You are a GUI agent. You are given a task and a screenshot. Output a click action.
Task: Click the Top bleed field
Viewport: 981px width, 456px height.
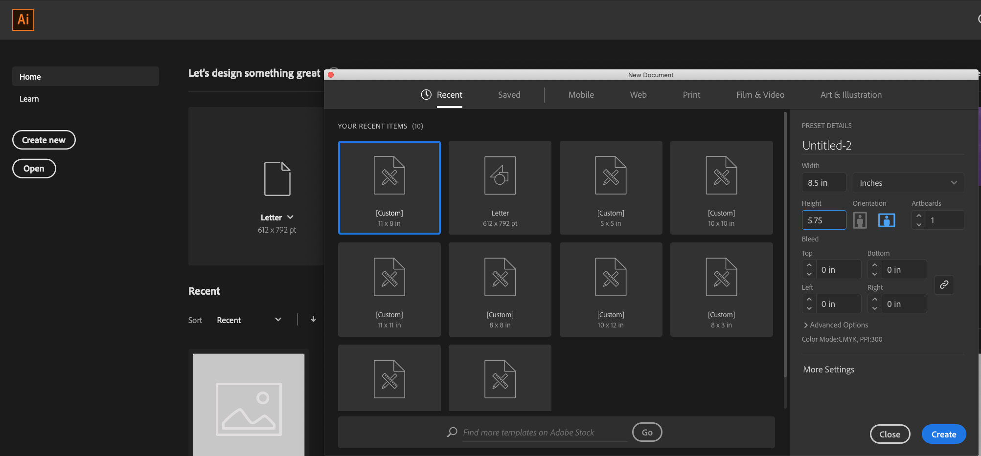pos(838,270)
